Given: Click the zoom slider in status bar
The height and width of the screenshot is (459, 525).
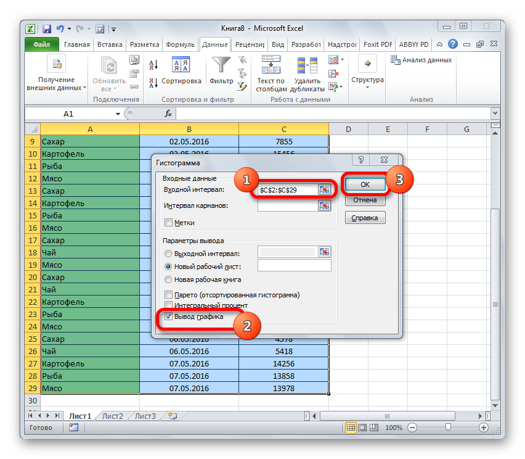Looking at the screenshot, I should (449, 428).
